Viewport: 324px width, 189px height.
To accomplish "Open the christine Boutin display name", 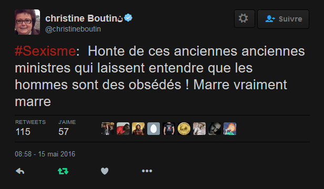I will [82, 18].
